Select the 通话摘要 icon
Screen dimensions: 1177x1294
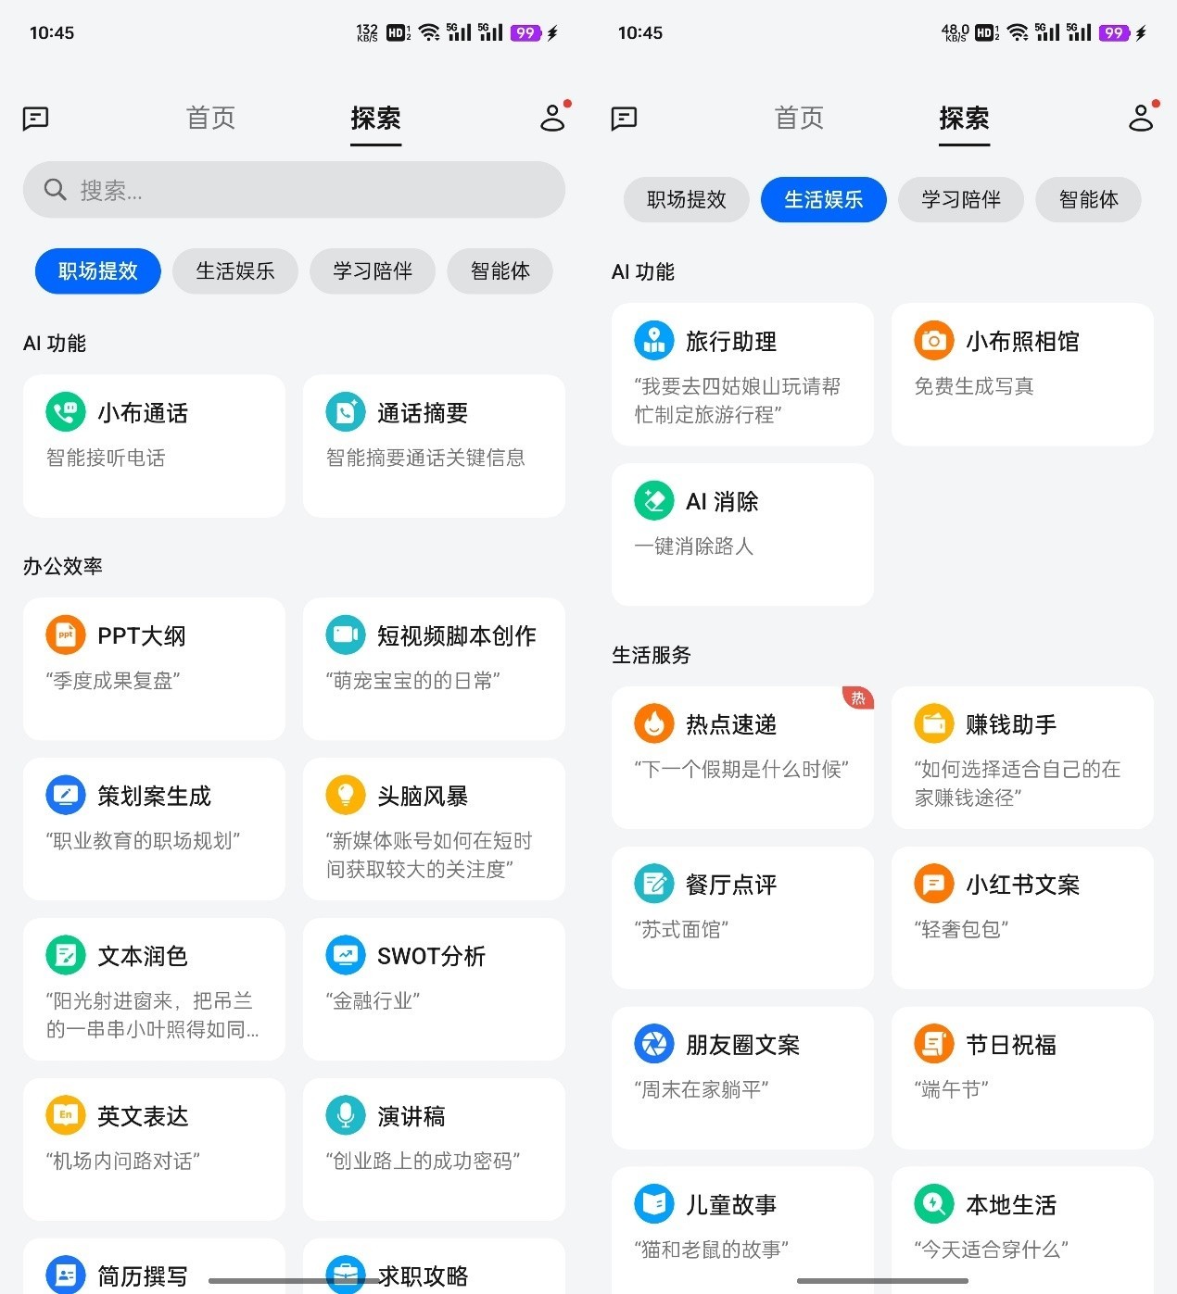point(344,413)
